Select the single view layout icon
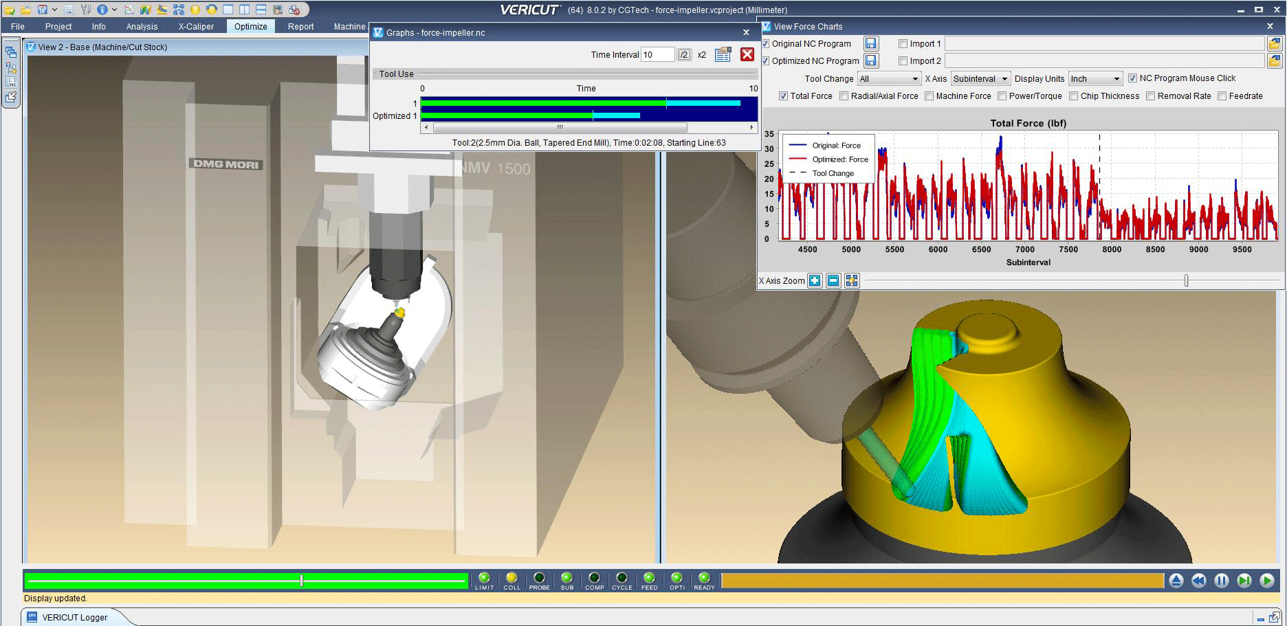The width and height of the screenshot is (1287, 626). click(x=228, y=10)
